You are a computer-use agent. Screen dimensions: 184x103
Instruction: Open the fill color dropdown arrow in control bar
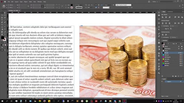click(x=74, y=5)
